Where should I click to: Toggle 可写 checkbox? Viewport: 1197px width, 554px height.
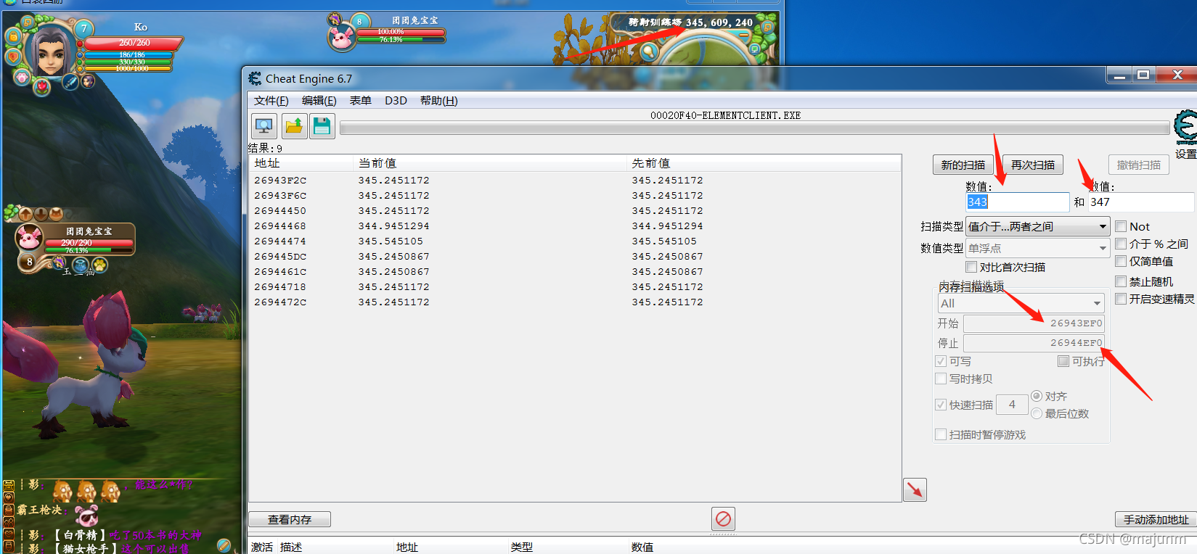[x=941, y=361]
